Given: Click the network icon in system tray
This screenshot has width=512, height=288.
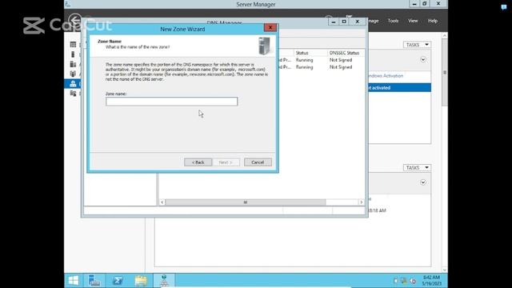Looking at the screenshot, I should click(404, 281).
